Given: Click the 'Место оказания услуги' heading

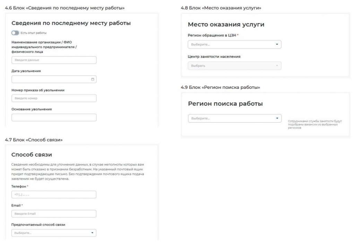Looking at the screenshot, I should (x=226, y=25).
